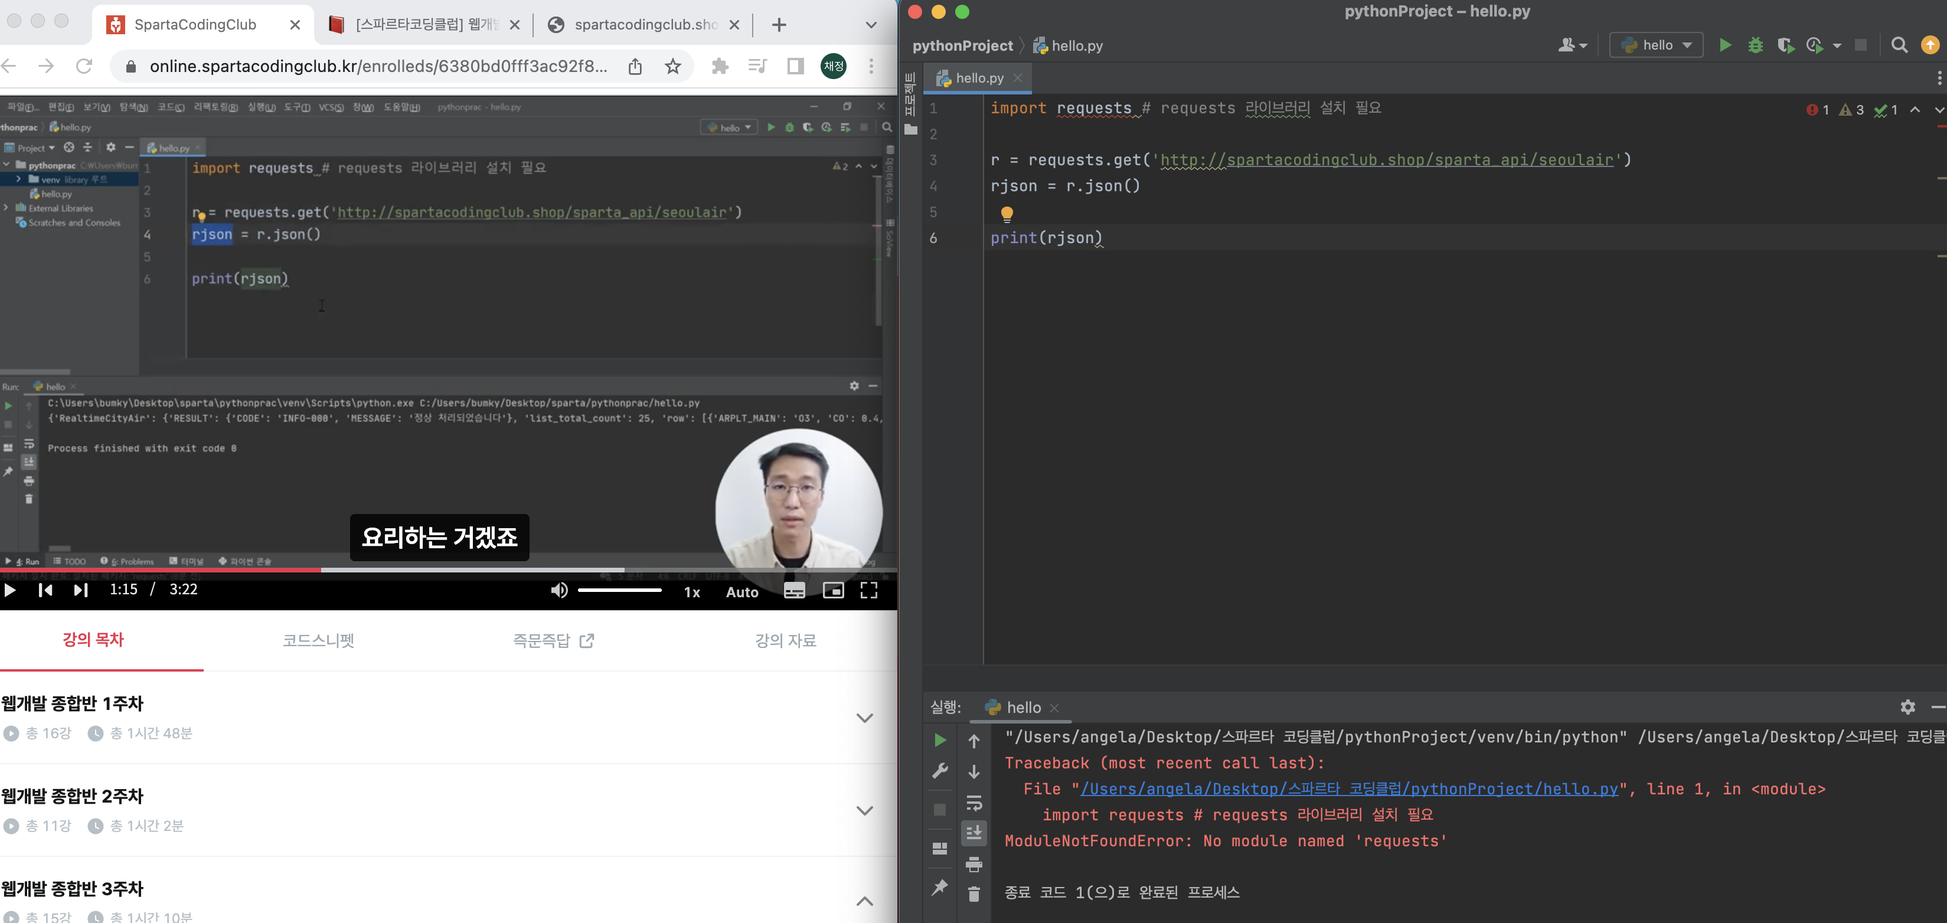The width and height of the screenshot is (1947, 923).
Task: Open the 채정 Chrome profile avatar
Action: click(833, 67)
